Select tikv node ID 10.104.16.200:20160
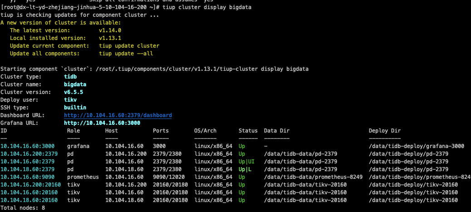This screenshot has width=471, height=212. [30, 185]
